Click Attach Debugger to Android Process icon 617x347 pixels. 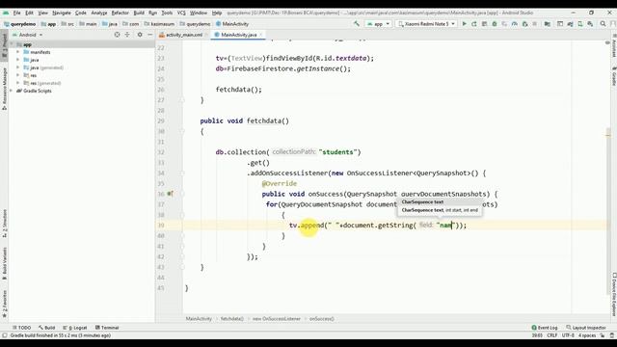click(x=524, y=24)
